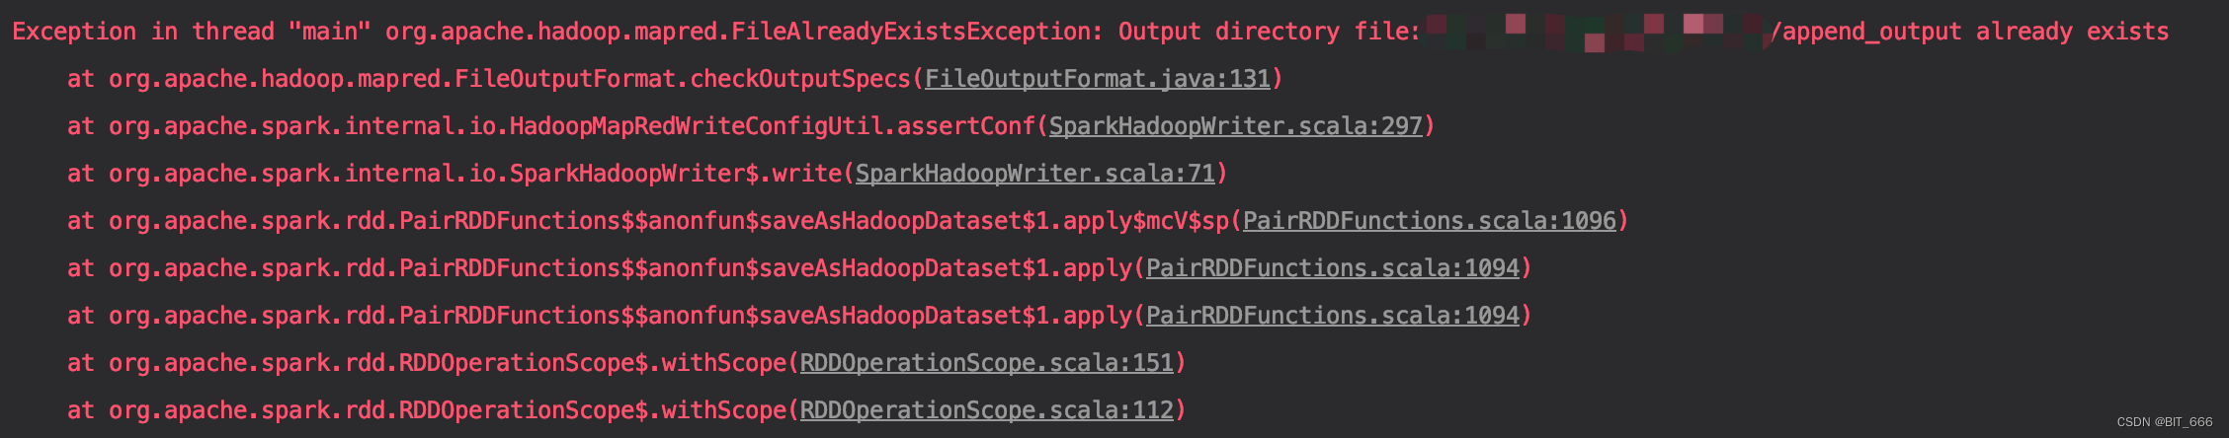This screenshot has width=2229, height=438.
Task: Click the apply$mcV$sp method text
Action: pos(1146,221)
